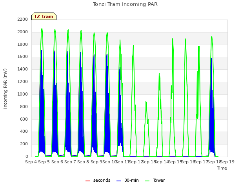Click the Time axis label
Viewport: 251px width, 188px height.
[222, 168]
